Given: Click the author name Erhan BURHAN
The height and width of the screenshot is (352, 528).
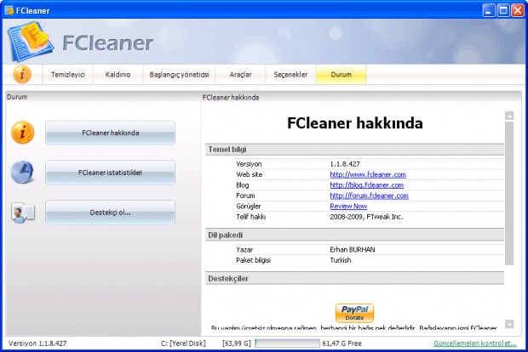Looking at the screenshot, I should (x=353, y=249).
